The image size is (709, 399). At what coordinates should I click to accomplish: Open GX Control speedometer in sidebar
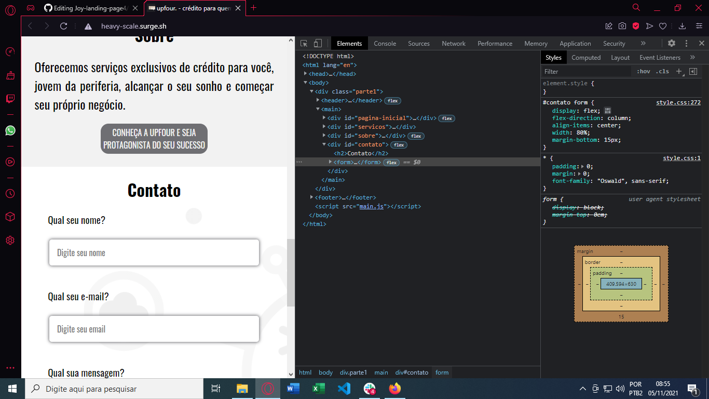coord(10,52)
